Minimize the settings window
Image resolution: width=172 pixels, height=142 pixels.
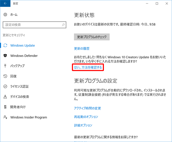click(x=147, y=3)
